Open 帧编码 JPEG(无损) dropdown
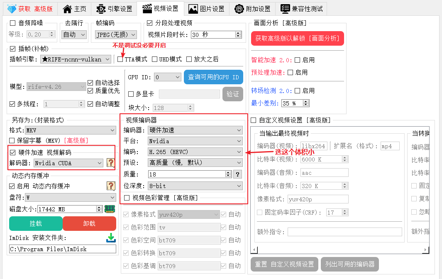Image resolution: width=442 pixels, height=279 pixels. pyautogui.click(x=116, y=35)
